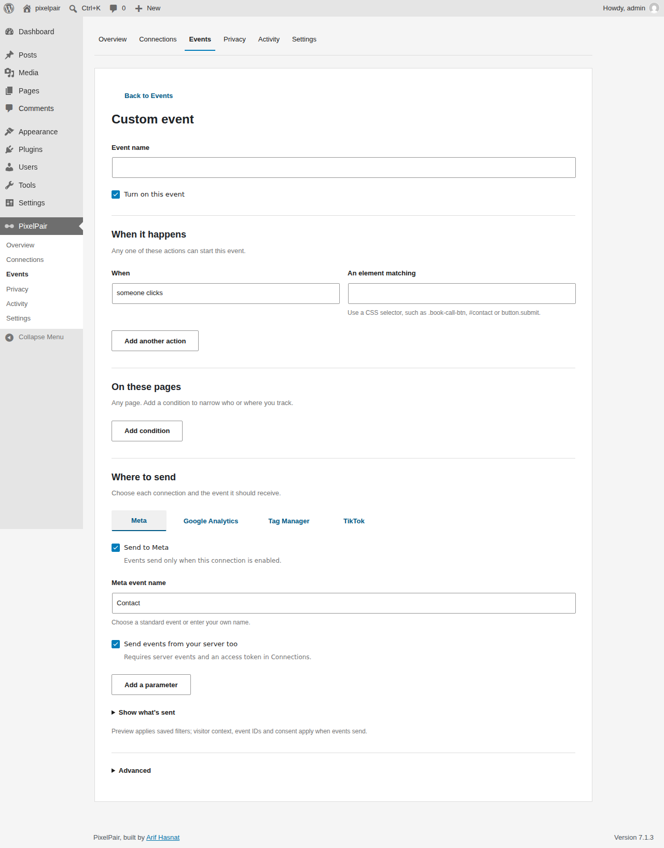The height and width of the screenshot is (848, 664).
Task: Open the Activity top tab
Action: click(x=269, y=39)
